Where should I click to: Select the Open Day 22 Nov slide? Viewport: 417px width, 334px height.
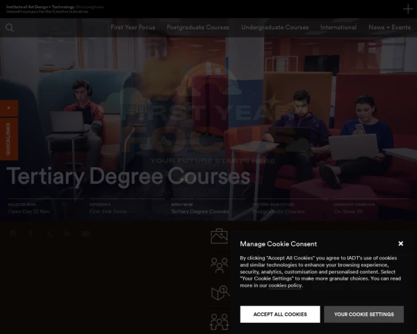pyautogui.click(x=45, y=208)
